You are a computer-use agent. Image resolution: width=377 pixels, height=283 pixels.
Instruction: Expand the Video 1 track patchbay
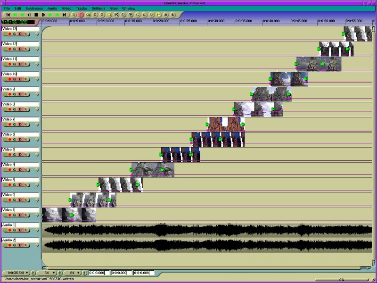37,215
